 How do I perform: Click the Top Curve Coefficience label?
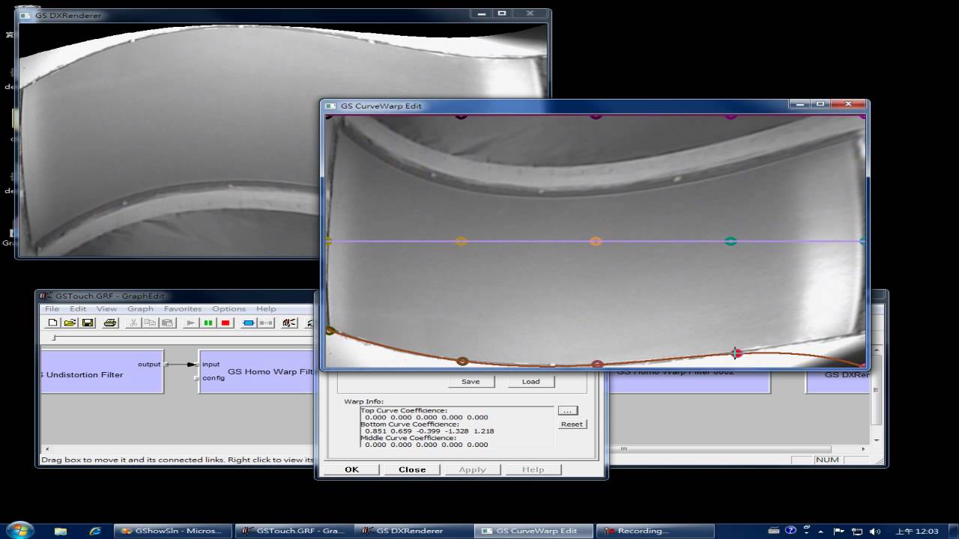point(404,410)
